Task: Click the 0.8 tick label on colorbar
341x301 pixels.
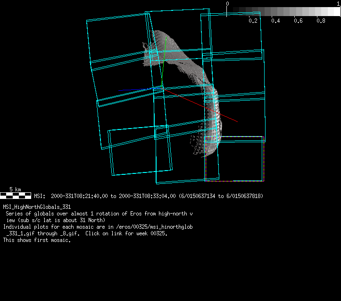Action: [321, 21]
